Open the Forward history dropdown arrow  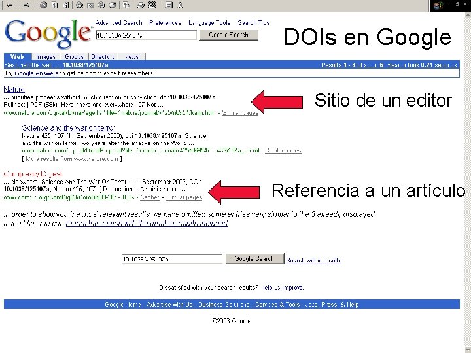click(x=35, y=5)
